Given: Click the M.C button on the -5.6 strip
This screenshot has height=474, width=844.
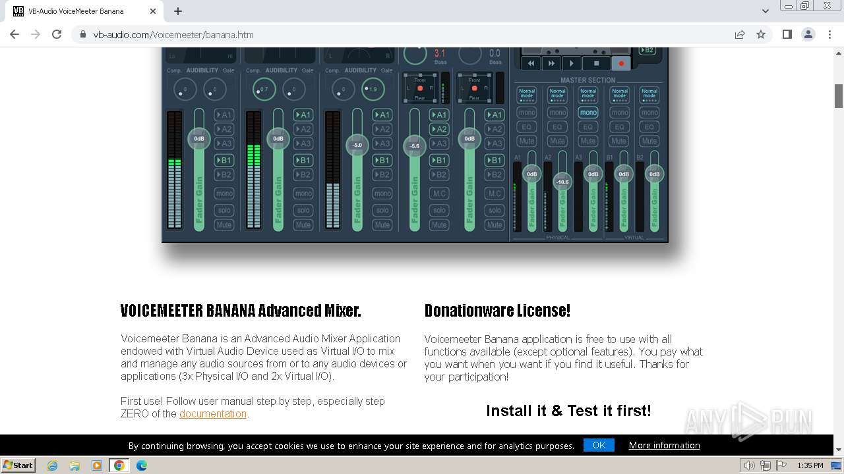Looking at the screenshot, I should [439, 194].
